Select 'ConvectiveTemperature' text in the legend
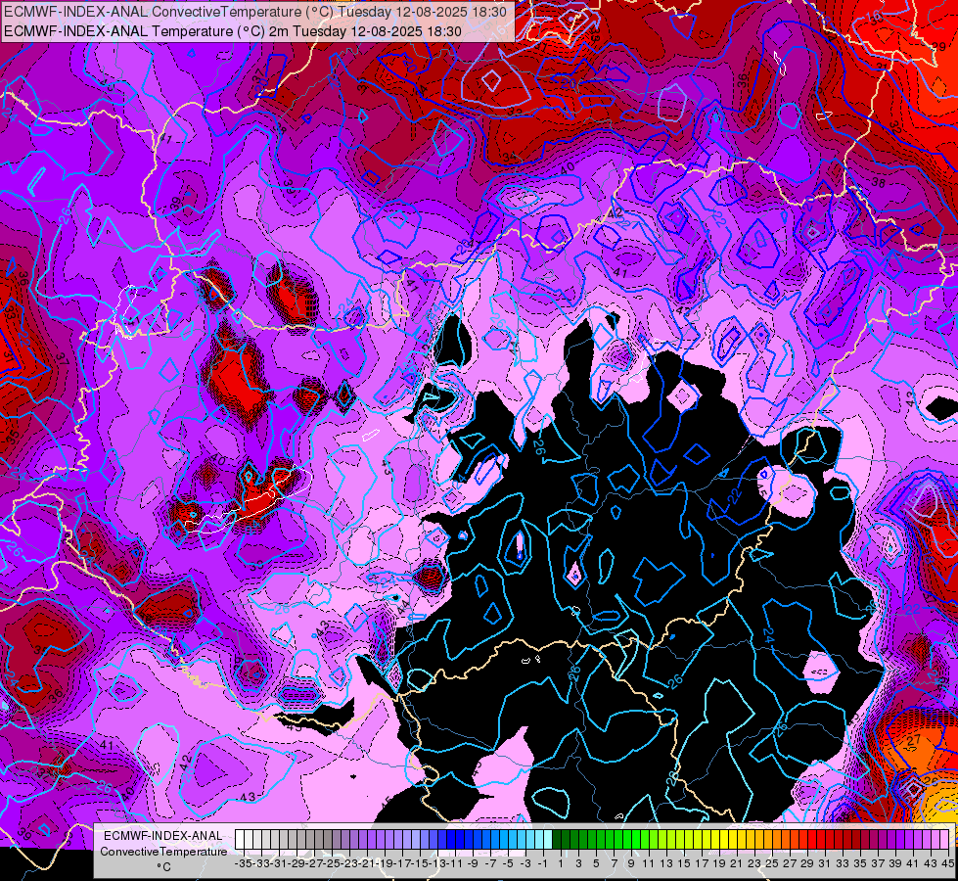This screenshot has width=958, height=881. [x=163, y=851]
